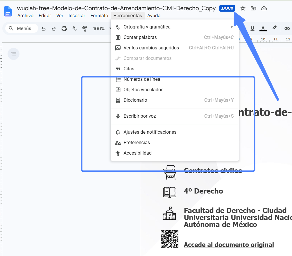
Task: Open Ajustes de notificaciones
Action: tap(175, 132)
